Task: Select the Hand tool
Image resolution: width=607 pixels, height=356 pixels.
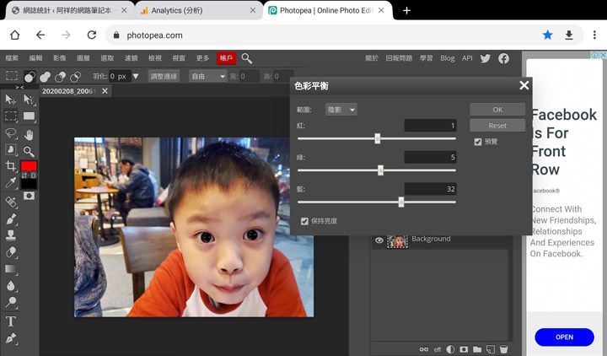Action: [x=29, y=134]
